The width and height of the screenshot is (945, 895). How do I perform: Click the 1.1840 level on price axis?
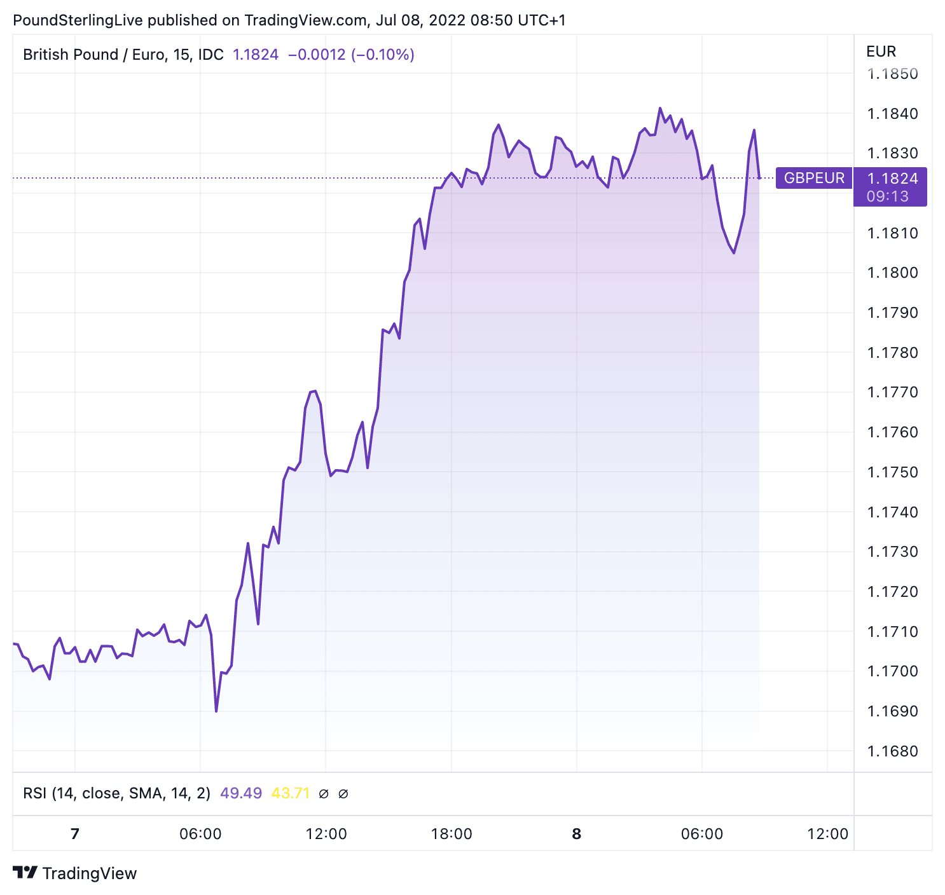click(893, 114)
